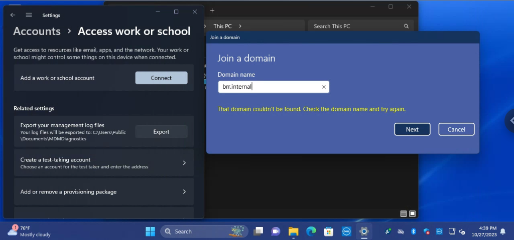Click the OneDrive cloud tray icon
The image size is (514, 240).
click(401, 231)
